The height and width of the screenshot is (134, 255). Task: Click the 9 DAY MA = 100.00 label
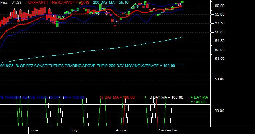click(x=166, y=97)
